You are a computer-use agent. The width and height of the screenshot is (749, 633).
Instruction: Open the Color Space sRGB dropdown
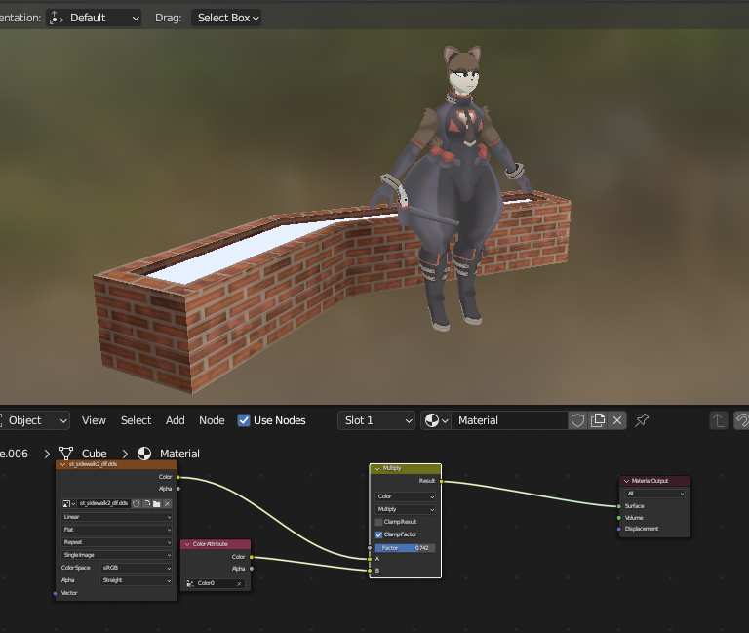[x=137, y=568]
